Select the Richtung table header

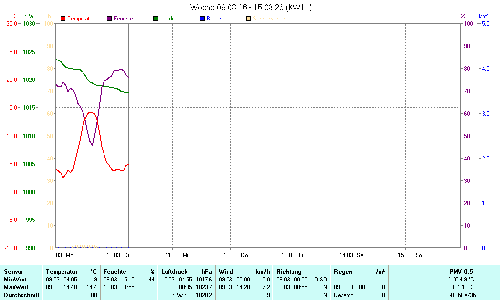[289, 272]
